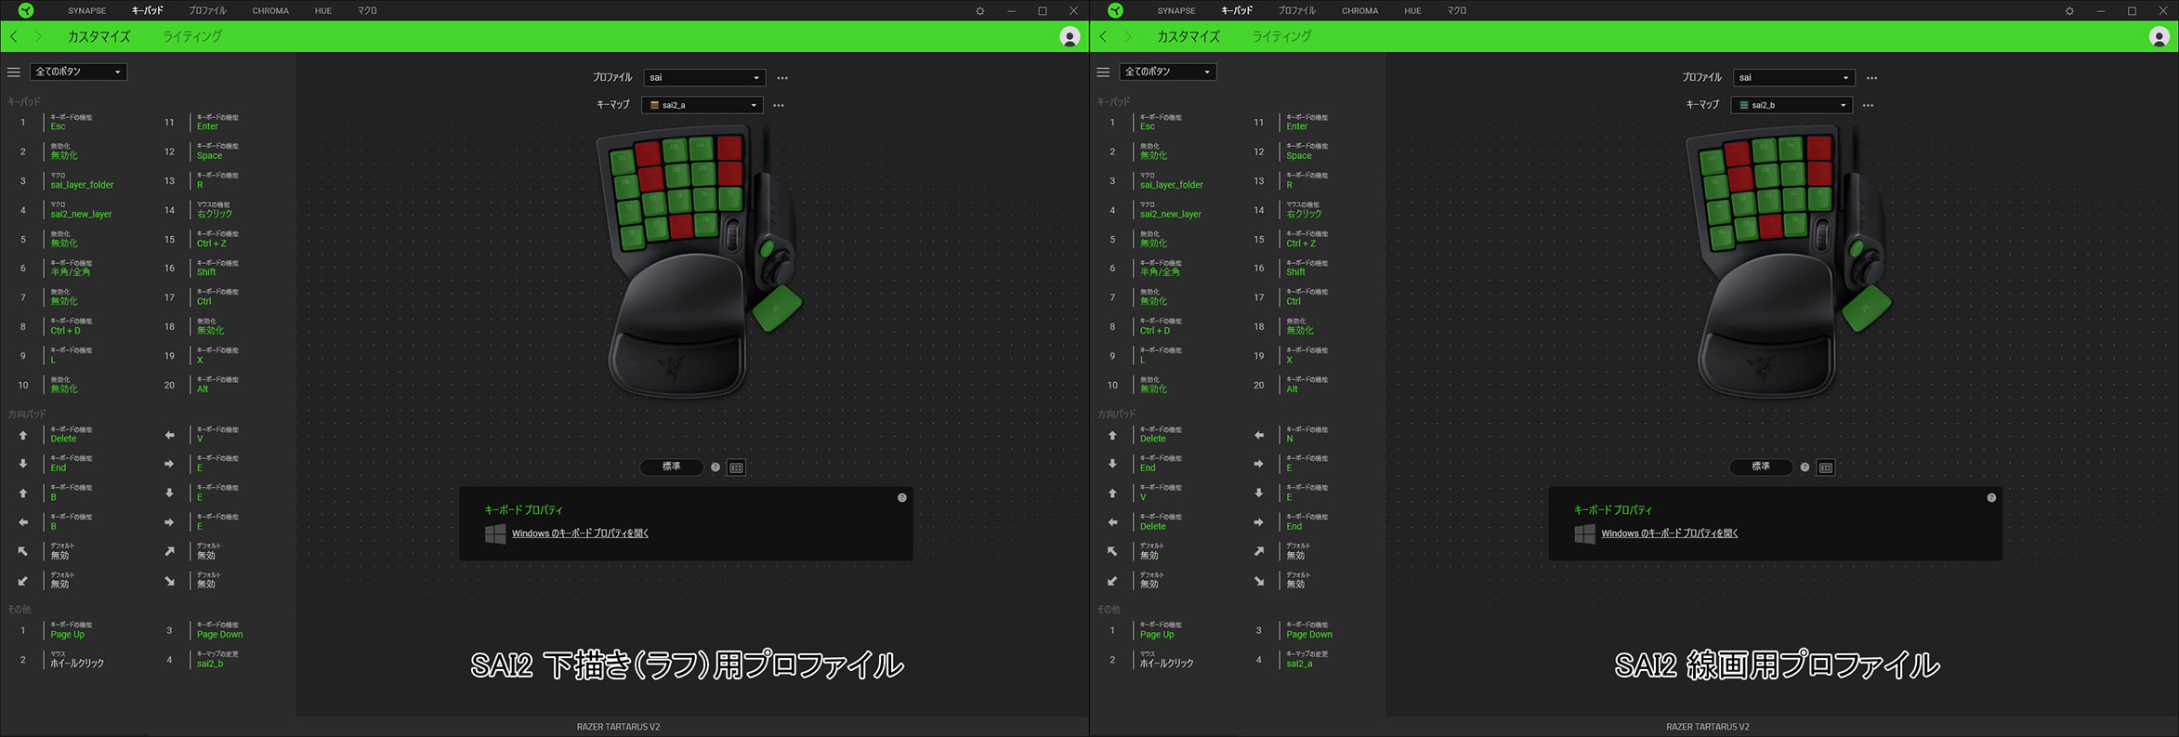2179x737 pixels.
Task: Select key 4 sai2_new_layer macro in right window
Action: point(1171,210)
